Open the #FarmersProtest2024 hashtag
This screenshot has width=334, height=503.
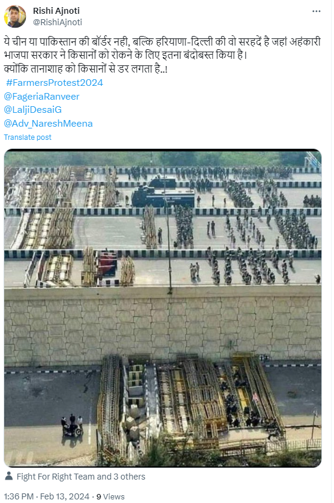(55, 83)
